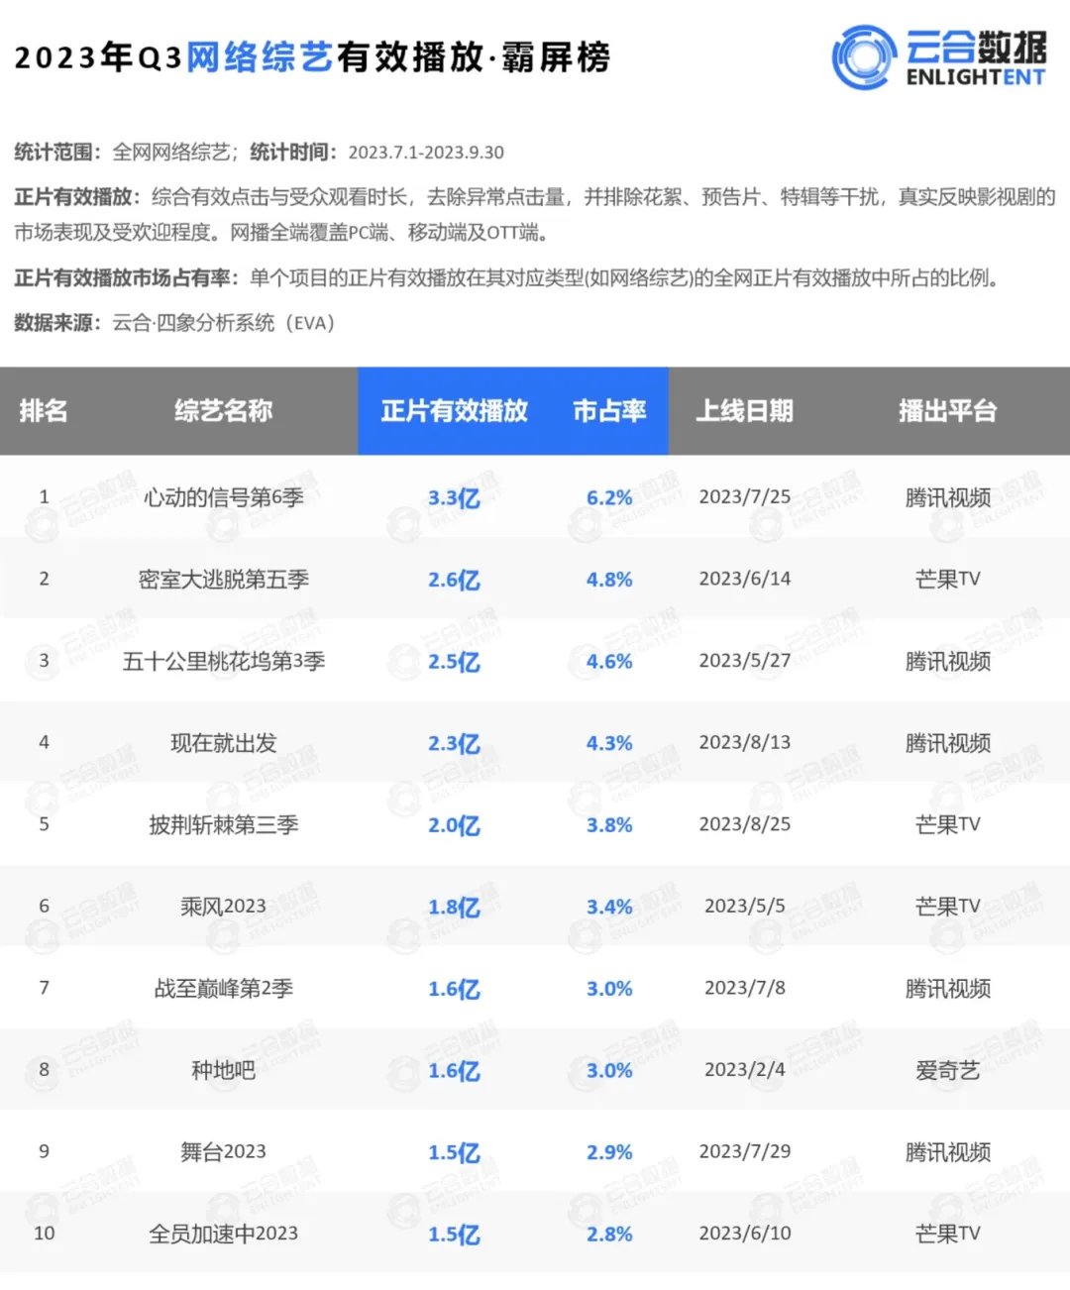Click 腾讯视频 platform for 战至巅峰第2季
Image resolution: width=1070 pixels, height=1290 pixels.
(x=947, y=989)
